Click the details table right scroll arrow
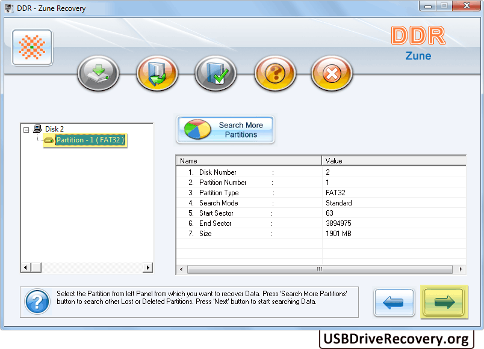This screenshot has height=349, width=484. click(461, 270)
